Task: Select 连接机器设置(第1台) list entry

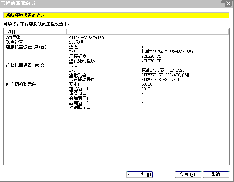Action: coord(26,47)
